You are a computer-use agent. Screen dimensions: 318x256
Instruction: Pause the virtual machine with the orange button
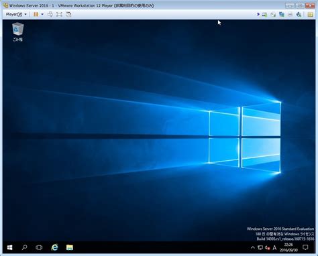coord(36,14)
